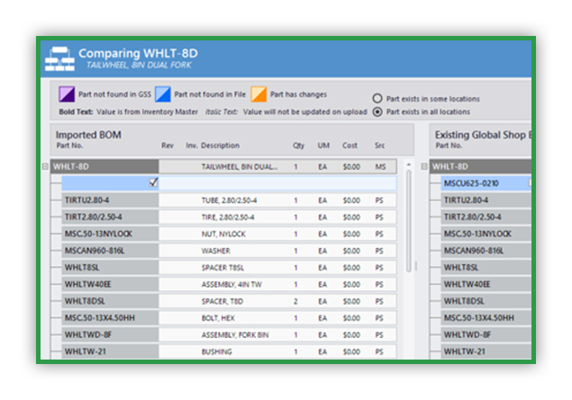Click SPACER T8SL description cell

click(x=222, y=268)
